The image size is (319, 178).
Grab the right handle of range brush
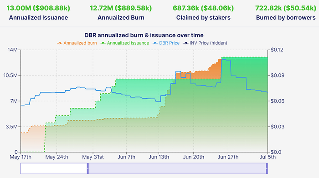(x=267, y=168)
